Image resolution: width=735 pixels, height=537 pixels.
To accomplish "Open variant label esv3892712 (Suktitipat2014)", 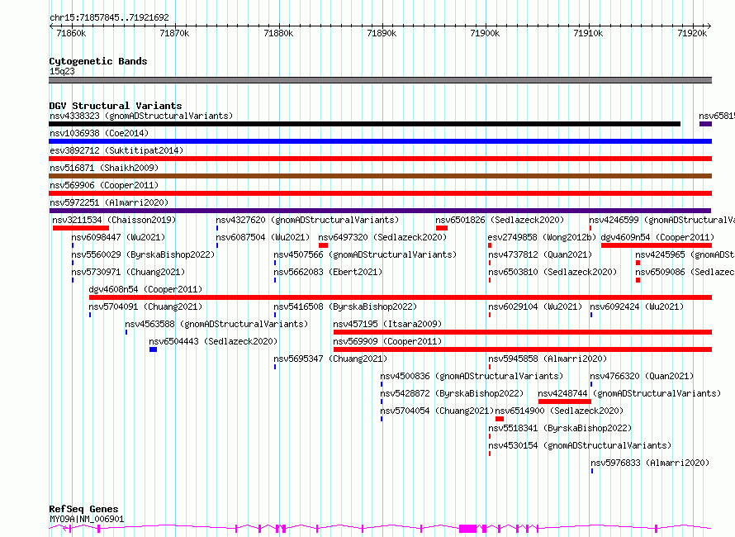I will [x=116, y=150].
